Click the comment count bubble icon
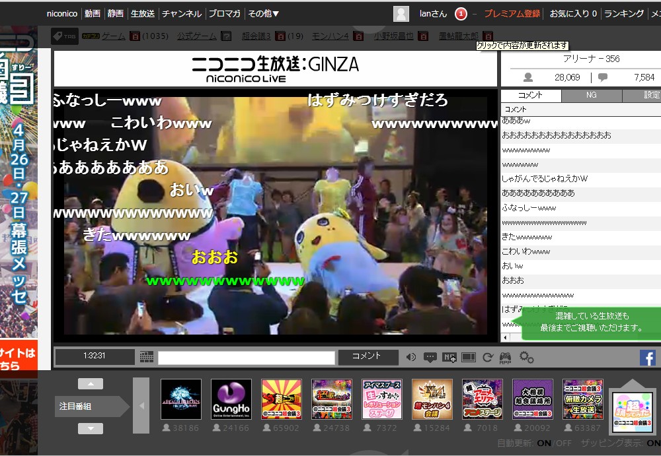Viewport: 661px width, 456px height. (x=603, y=77)
